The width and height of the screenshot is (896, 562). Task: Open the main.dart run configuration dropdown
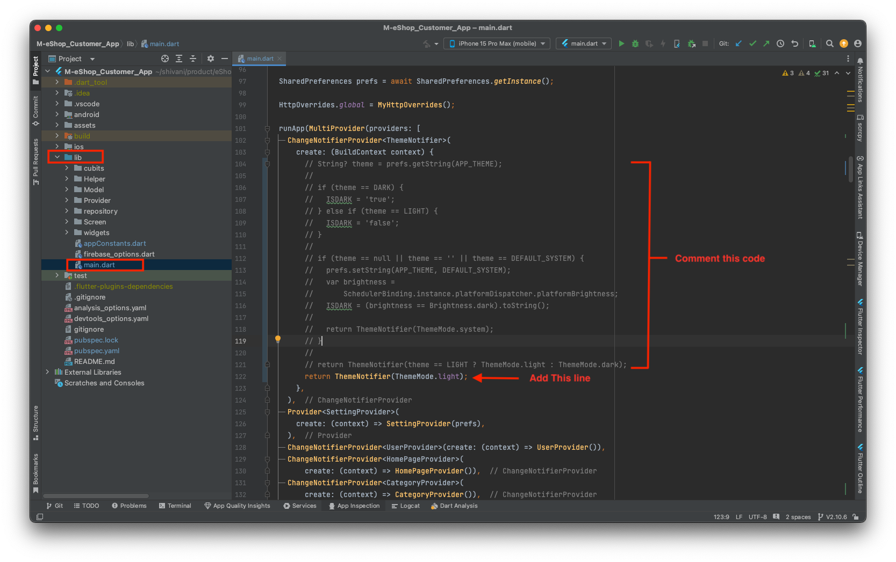[x=584, y=43]
